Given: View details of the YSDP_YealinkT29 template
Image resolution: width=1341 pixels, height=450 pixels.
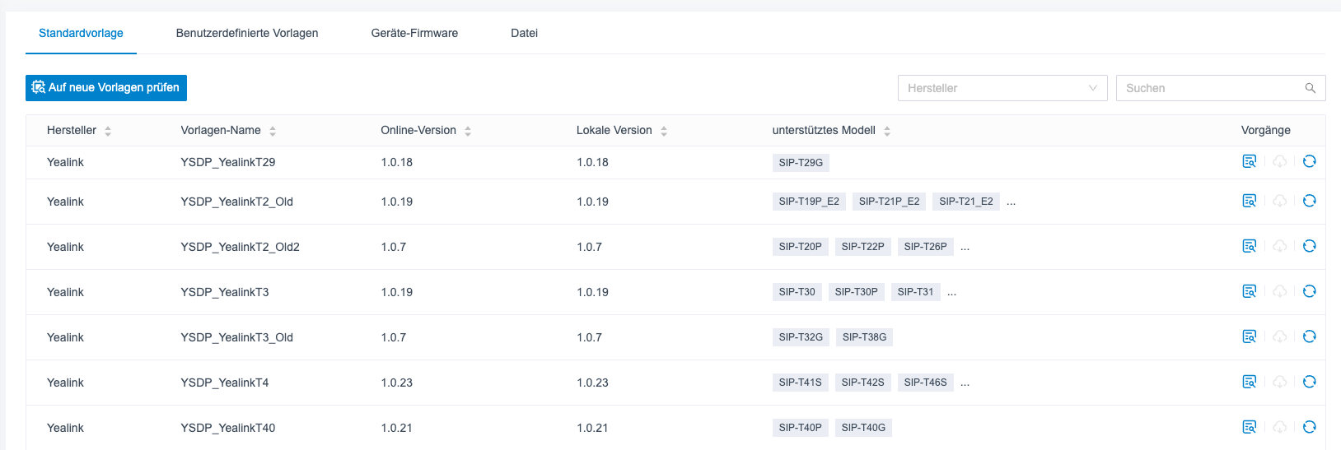Looking at the screenshot, I should point(1249,161).
